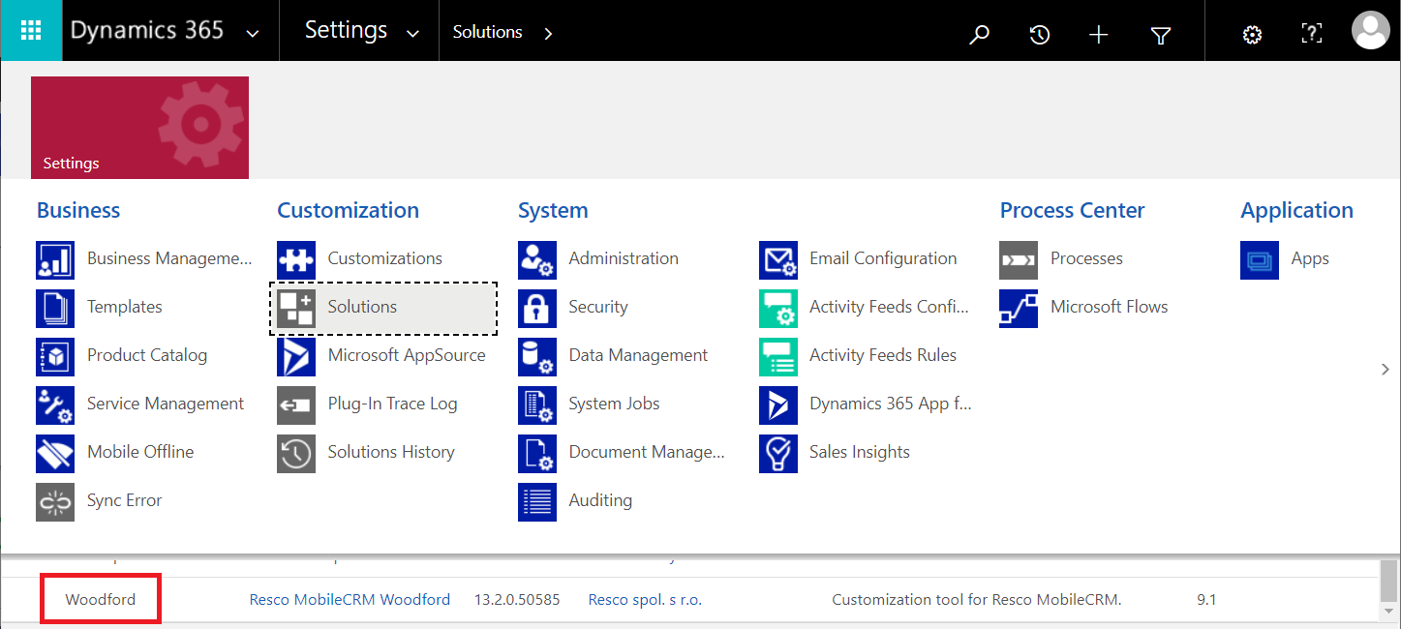Open recent items history icon

click(x=1039, y=35)
